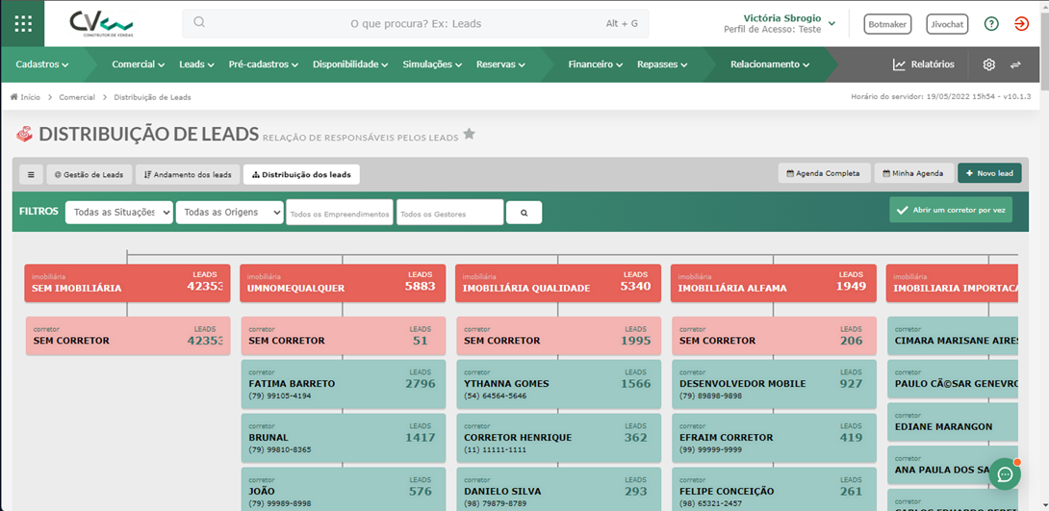1049x511 pixels.
Task: Open the Financeiro menu
Action: pyautogui.click(x=596, y=64)
